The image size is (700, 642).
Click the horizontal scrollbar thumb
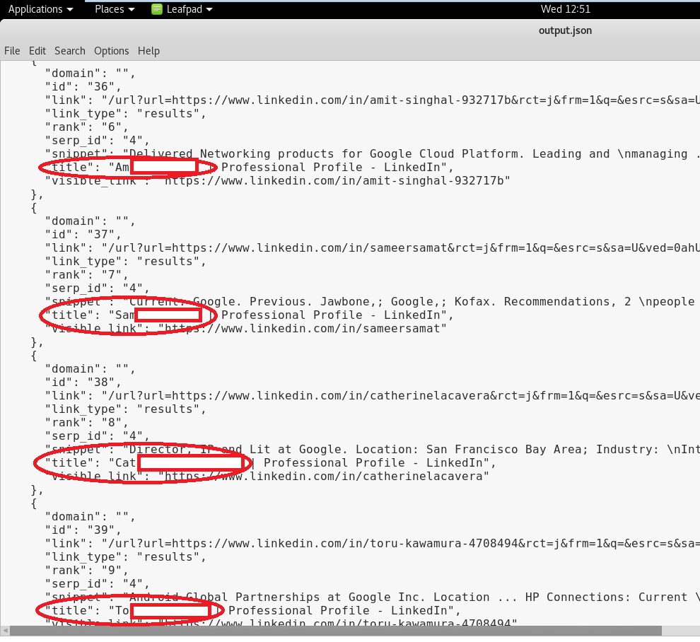pos(335,631)
